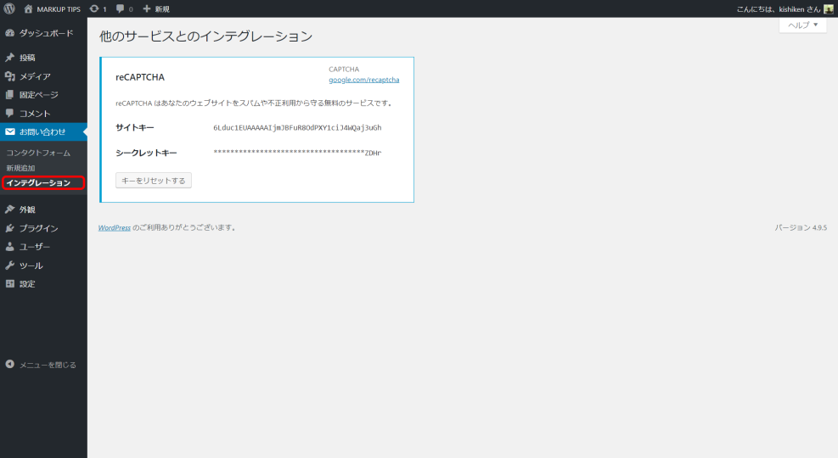Click Add New (新規追加) submenu item

[x=20, y=168]
